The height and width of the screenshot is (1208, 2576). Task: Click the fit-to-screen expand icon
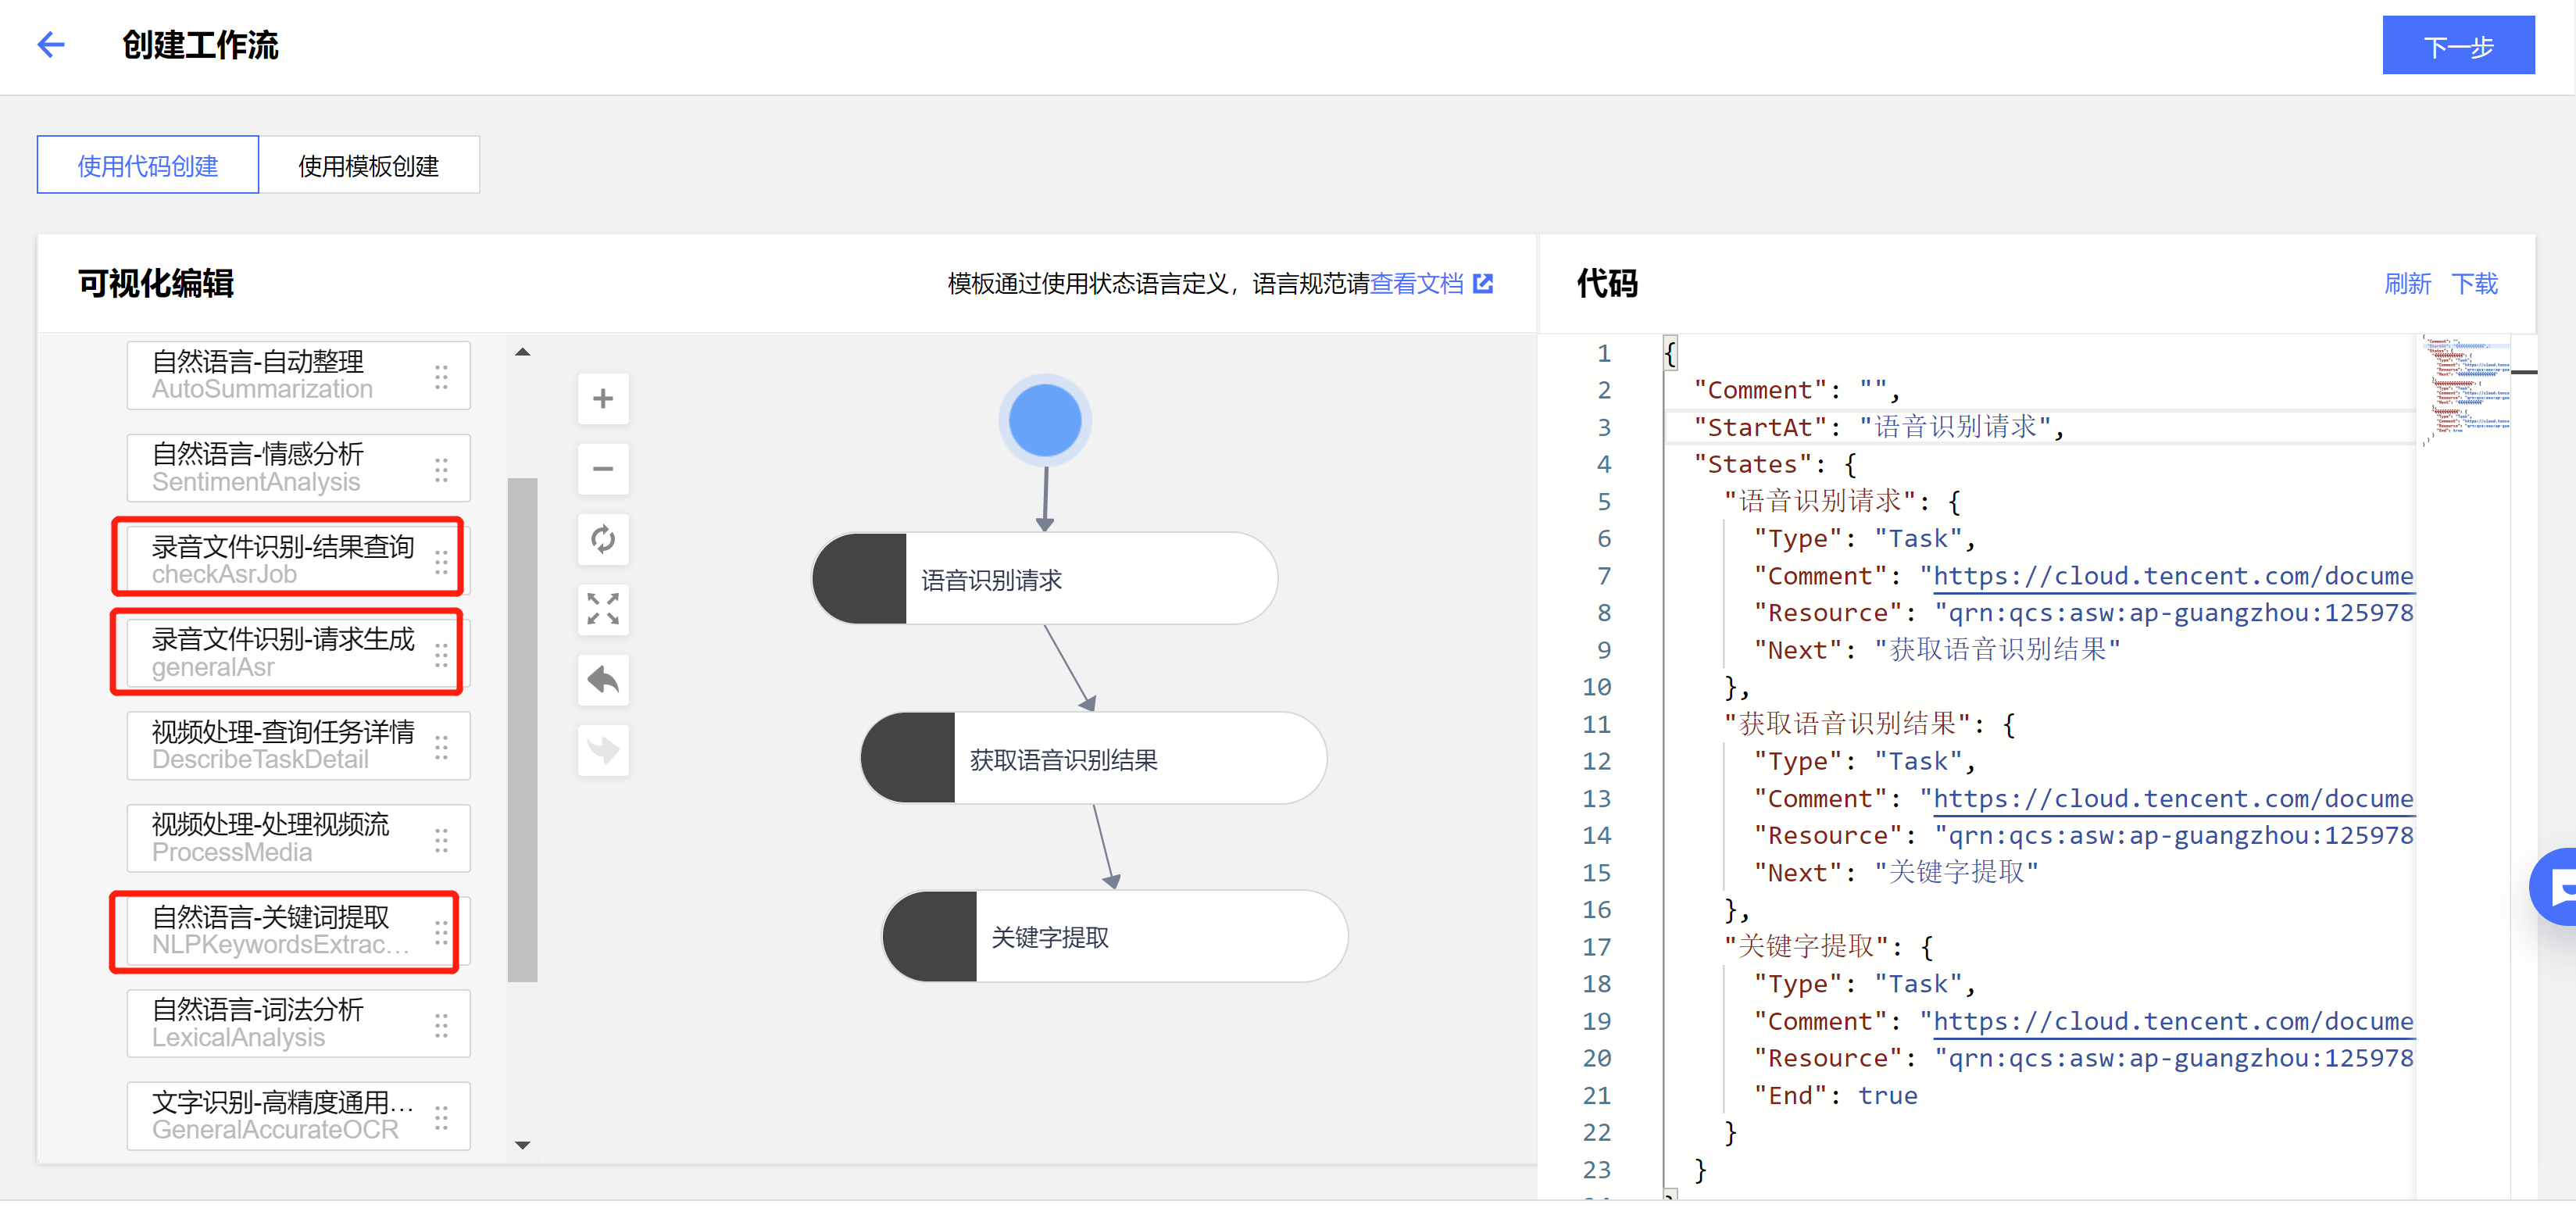click(603, 609)
